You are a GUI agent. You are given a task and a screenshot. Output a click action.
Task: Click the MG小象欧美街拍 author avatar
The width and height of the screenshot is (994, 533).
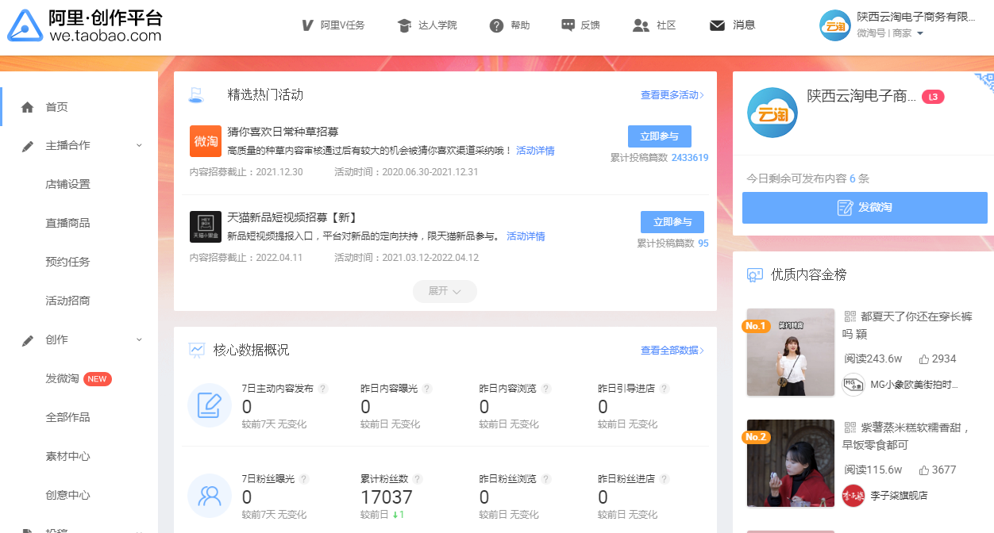[853, 385]
